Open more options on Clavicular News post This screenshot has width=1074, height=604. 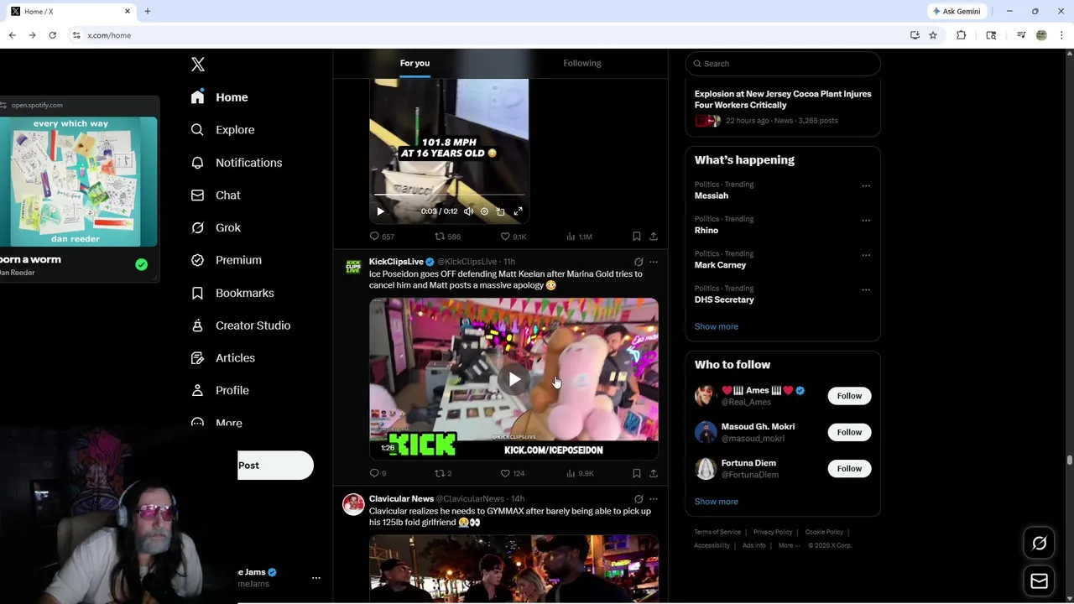point(654,499)
